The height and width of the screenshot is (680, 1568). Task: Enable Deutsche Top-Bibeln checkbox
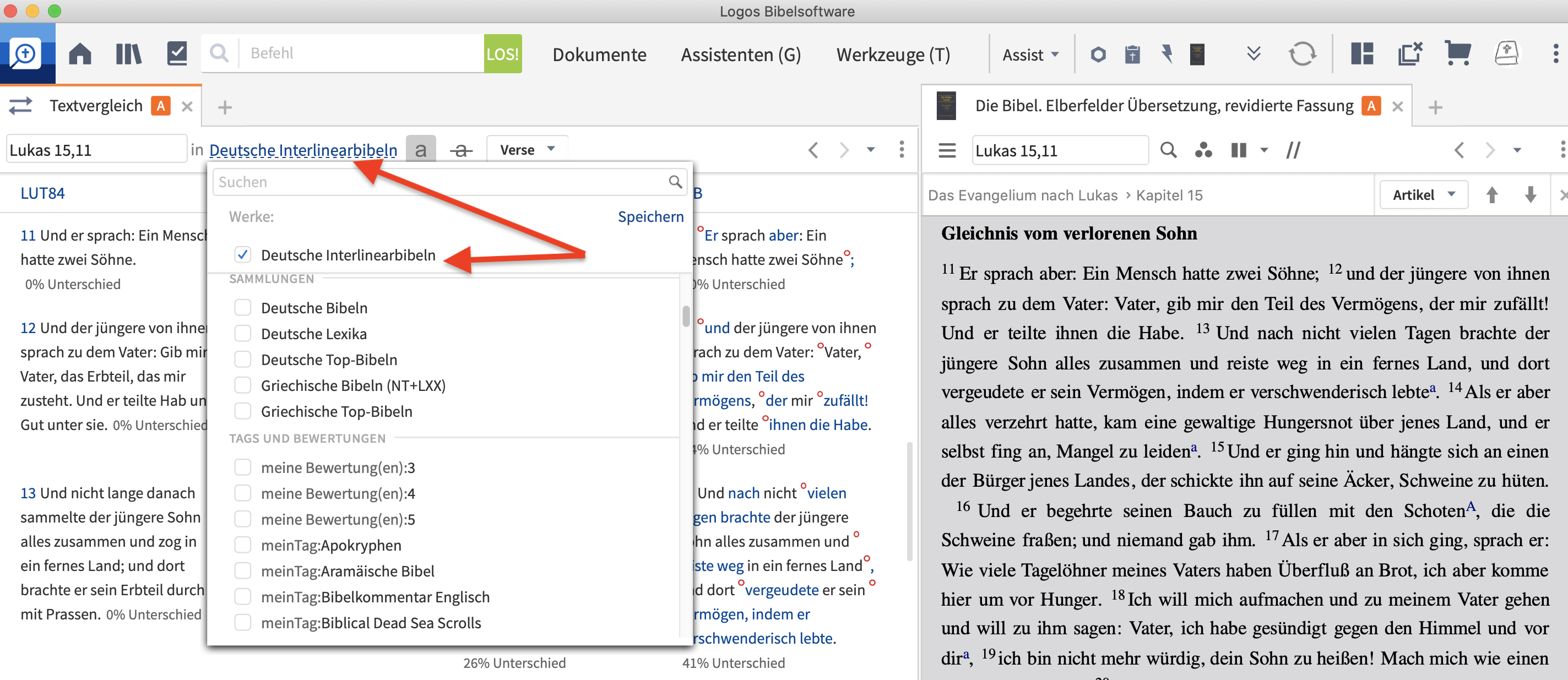242,359
